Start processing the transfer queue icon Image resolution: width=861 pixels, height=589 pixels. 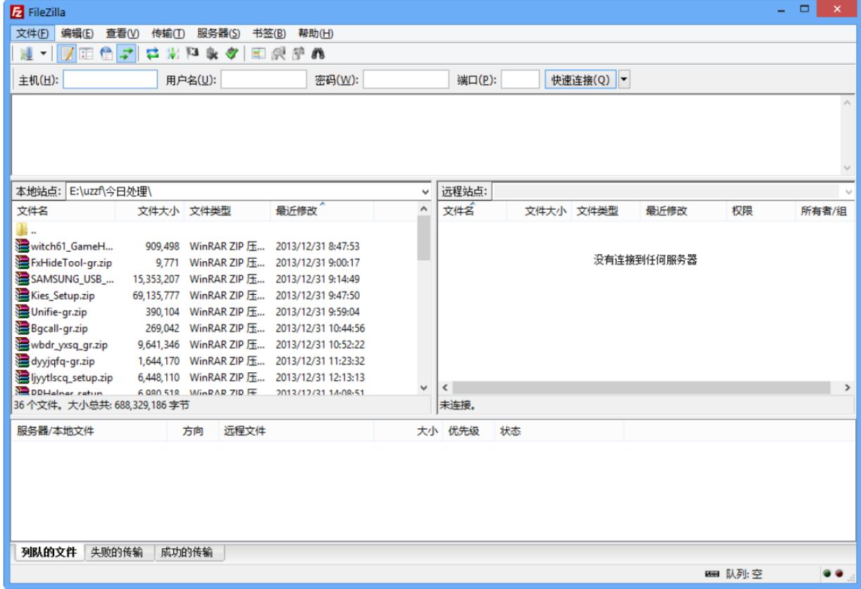coord(172,53)
